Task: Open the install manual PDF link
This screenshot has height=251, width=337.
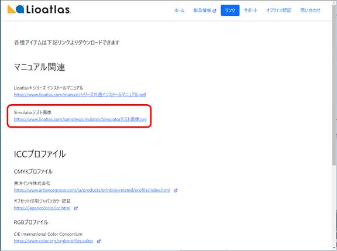Action: [80, 95]
